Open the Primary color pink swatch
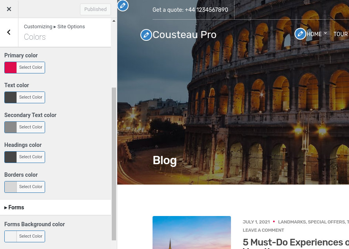 11,68
